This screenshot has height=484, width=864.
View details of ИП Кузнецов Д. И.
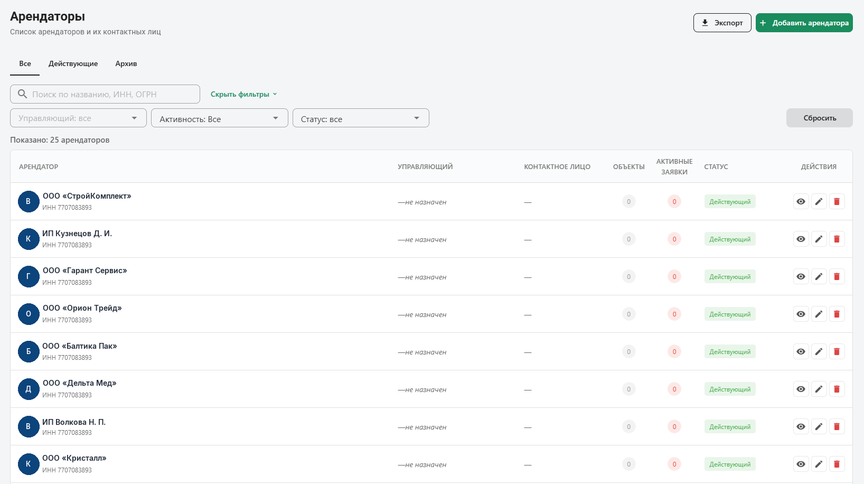click(x=801, y=239)
